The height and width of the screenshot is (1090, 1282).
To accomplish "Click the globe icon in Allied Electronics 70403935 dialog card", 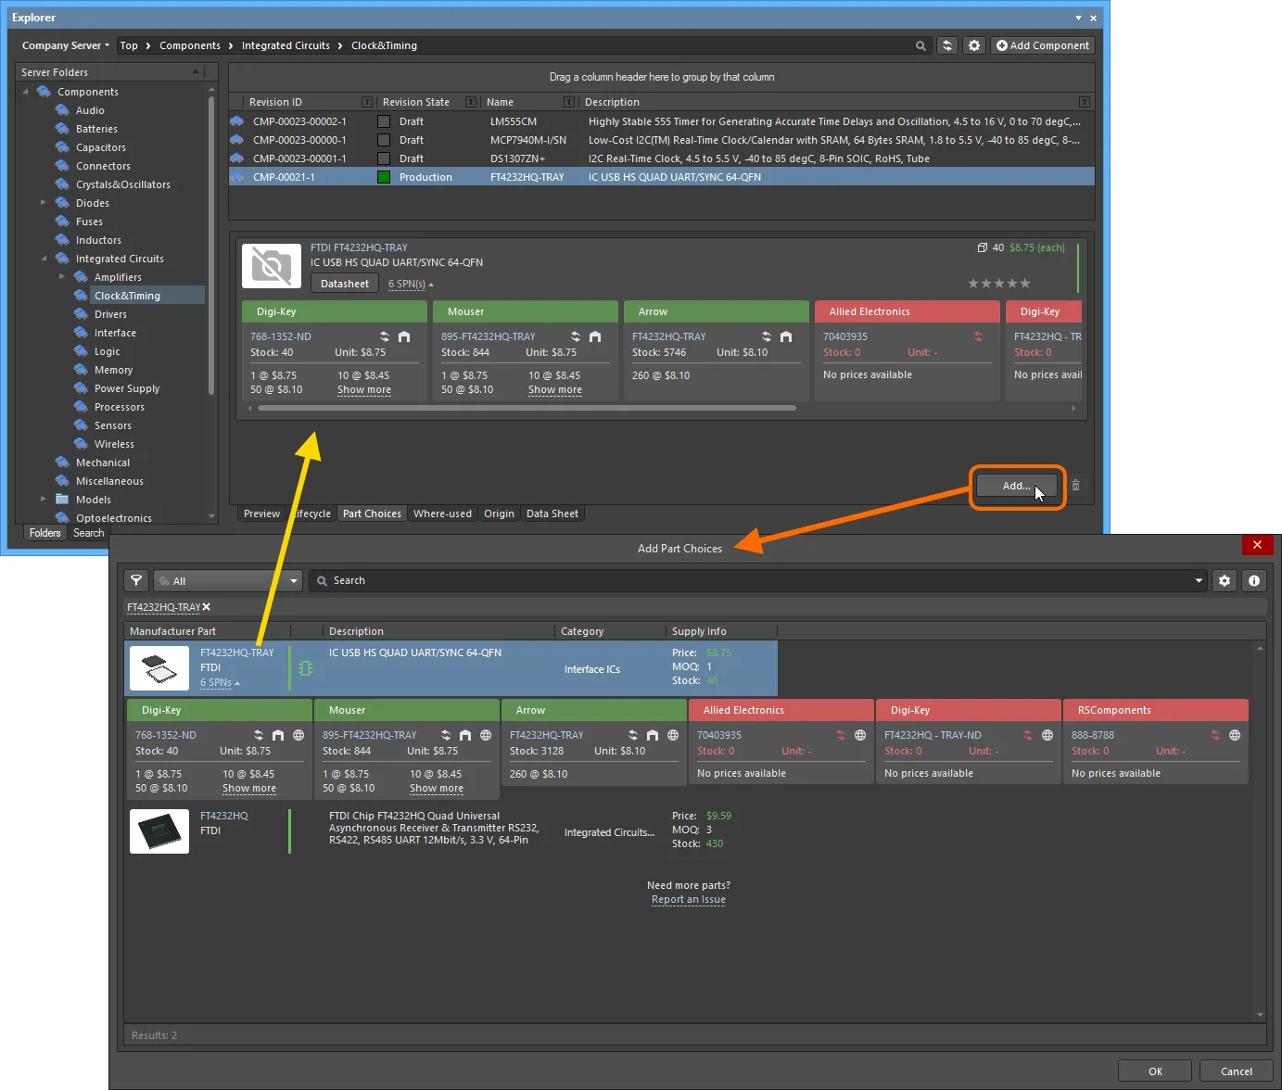I will pos(860,735).
